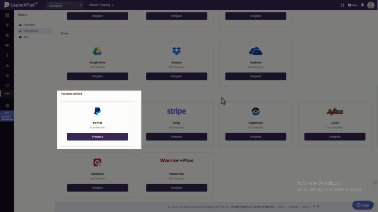Open the Facebook icon in footer

(x=314, y=206)
